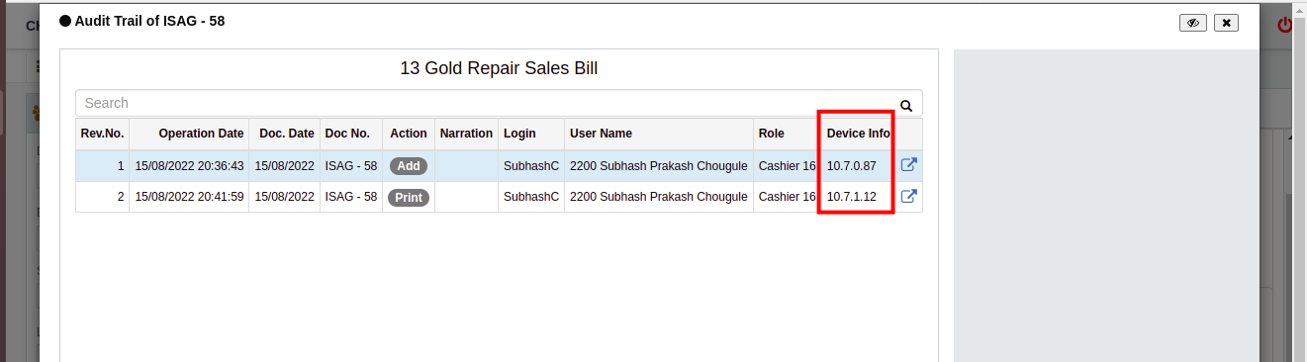Select row with device 10.7.0.87
Viewport: 1307px width, 362px height.
tap(499, 165)
